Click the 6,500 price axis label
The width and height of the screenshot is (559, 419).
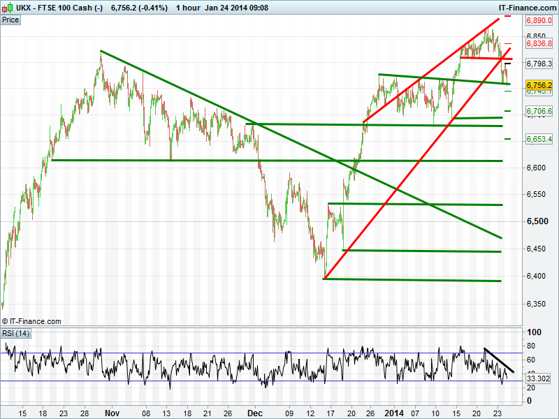[537, 221]
